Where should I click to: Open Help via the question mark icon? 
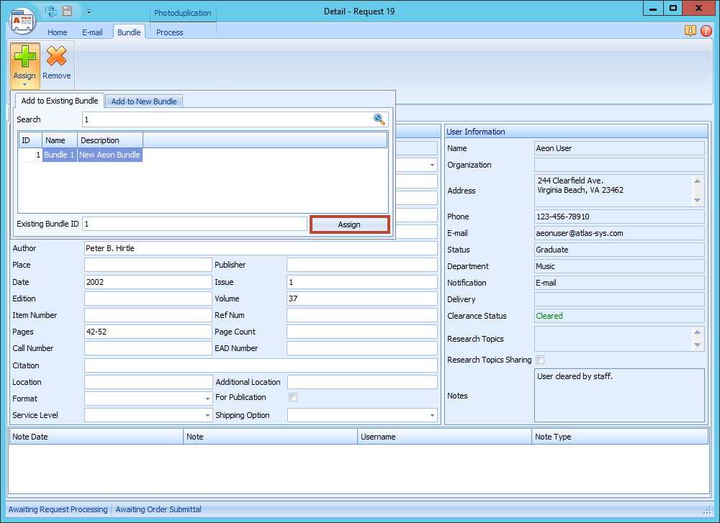pyautogui.click(x=706, y=31)
